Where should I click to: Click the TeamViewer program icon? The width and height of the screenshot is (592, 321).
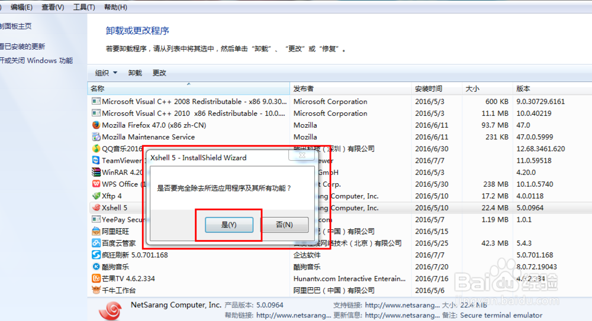pos(96,160)
